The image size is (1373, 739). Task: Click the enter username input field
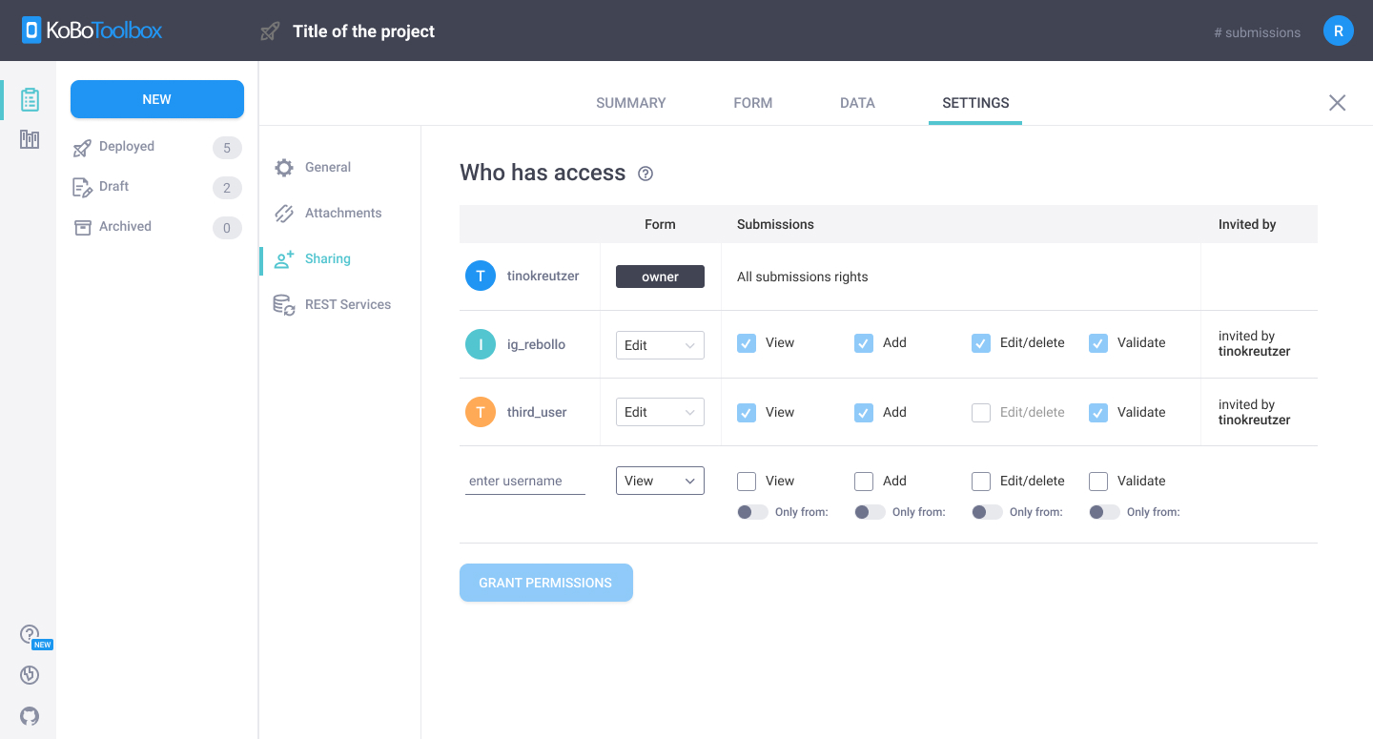point(524,481)
